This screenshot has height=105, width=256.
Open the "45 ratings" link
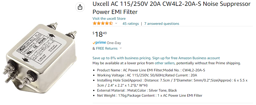tap(131, 24)
